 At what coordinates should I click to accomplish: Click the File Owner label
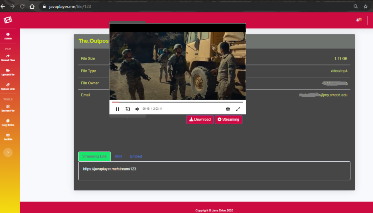90,83
